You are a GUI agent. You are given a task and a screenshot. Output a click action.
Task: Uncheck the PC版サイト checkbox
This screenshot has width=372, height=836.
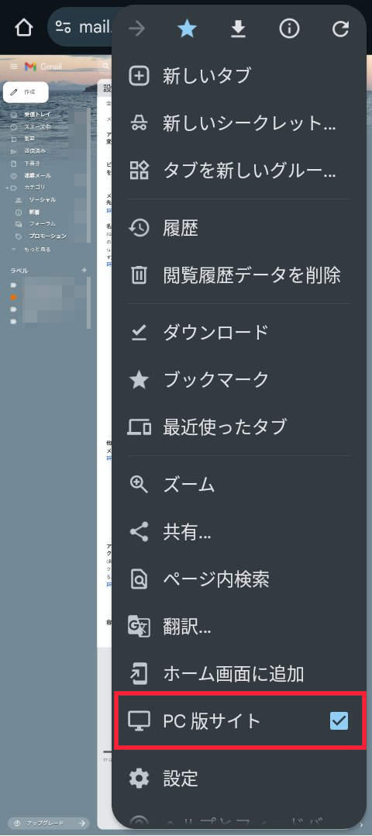(x=339, y=721)
